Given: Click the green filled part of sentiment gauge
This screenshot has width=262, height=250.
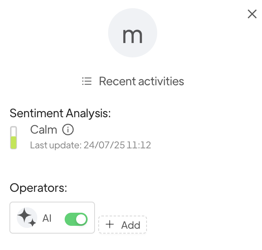Looking at the screenshot, I should [14, 142].
